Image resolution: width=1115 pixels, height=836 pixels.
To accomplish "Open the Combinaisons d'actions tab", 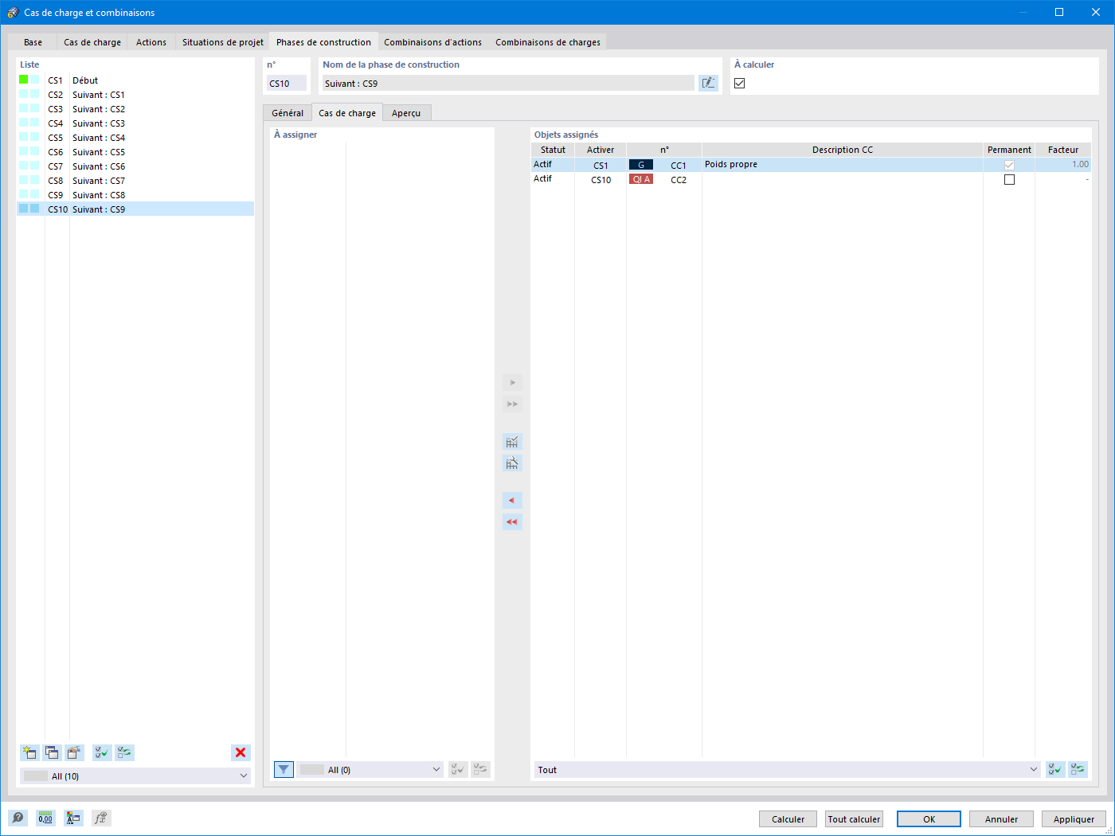I will point(432,42).
